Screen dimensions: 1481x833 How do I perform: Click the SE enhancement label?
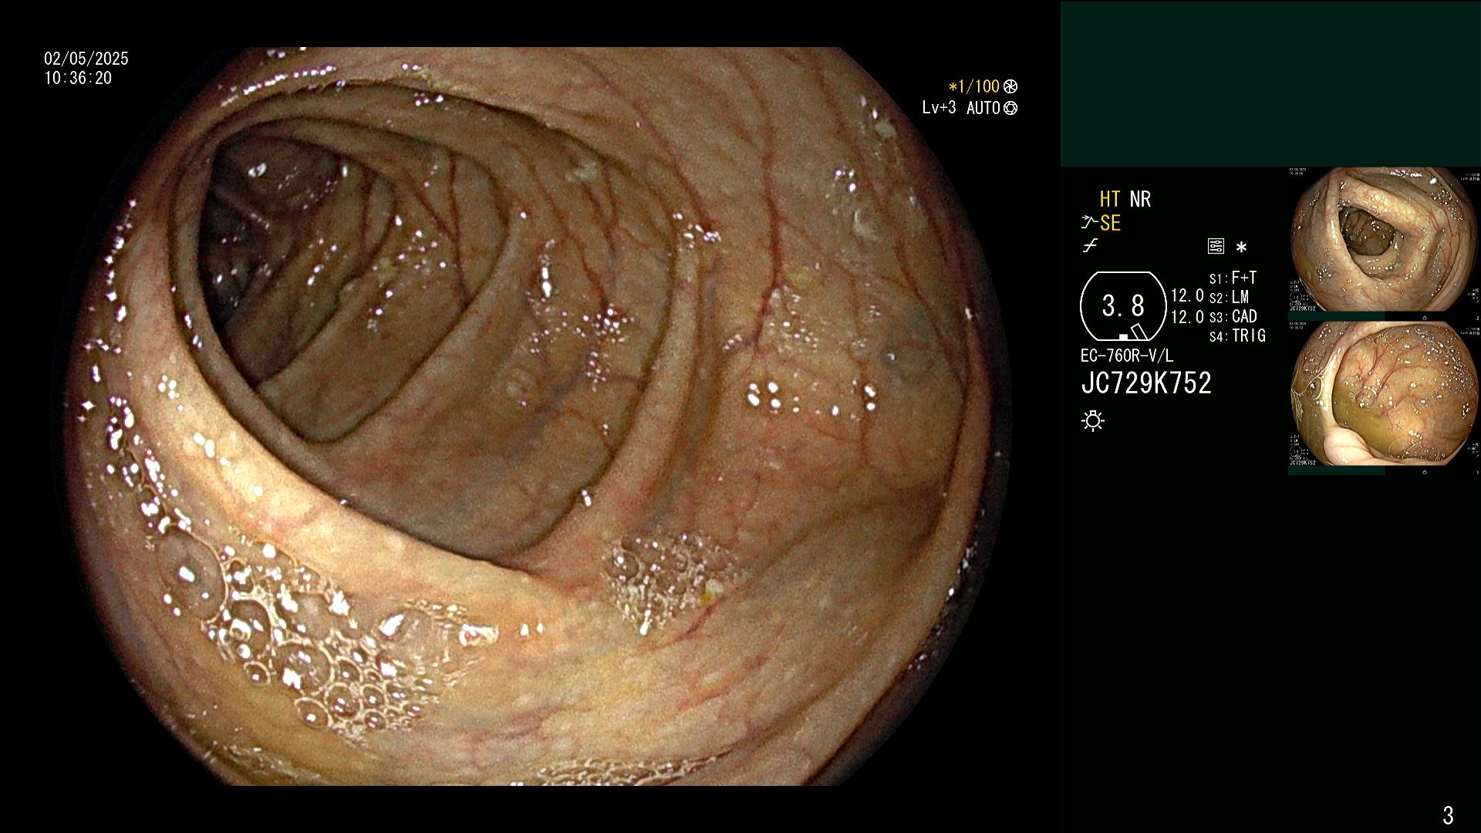click(x=1110, y=223)
